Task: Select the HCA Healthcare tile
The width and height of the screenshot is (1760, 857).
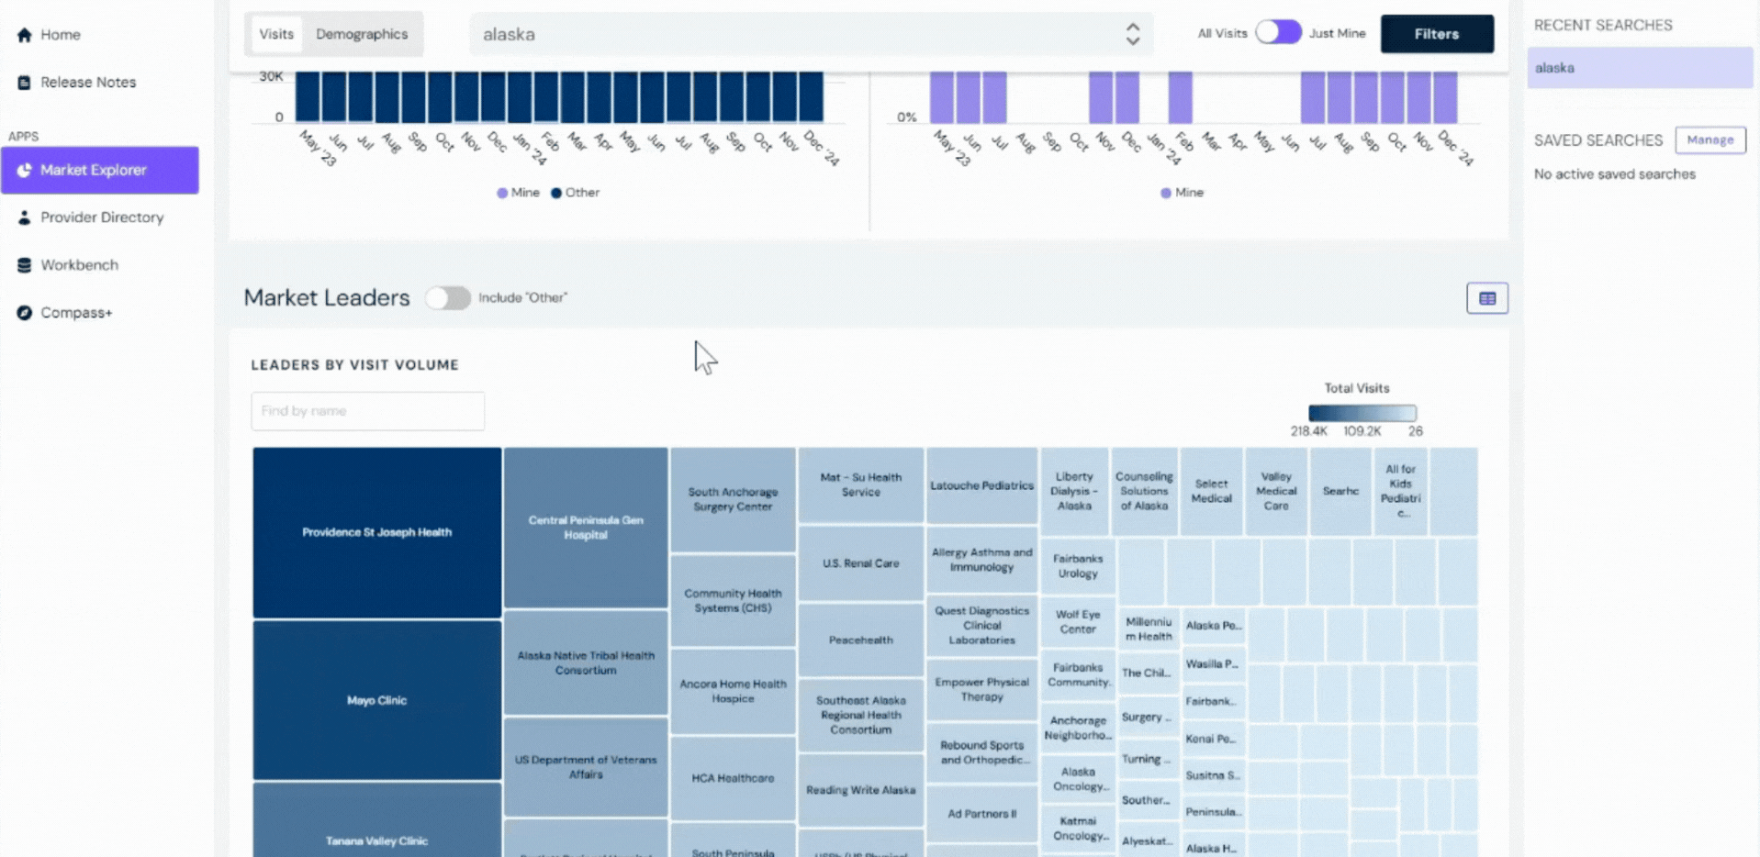Action: (x=733, y=778)
